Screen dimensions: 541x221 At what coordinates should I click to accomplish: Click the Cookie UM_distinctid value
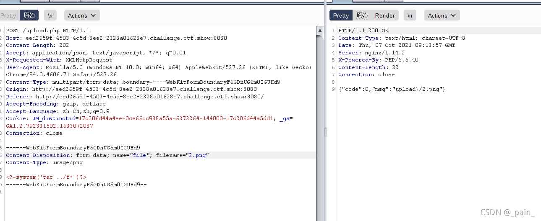[x=176, y=118]
